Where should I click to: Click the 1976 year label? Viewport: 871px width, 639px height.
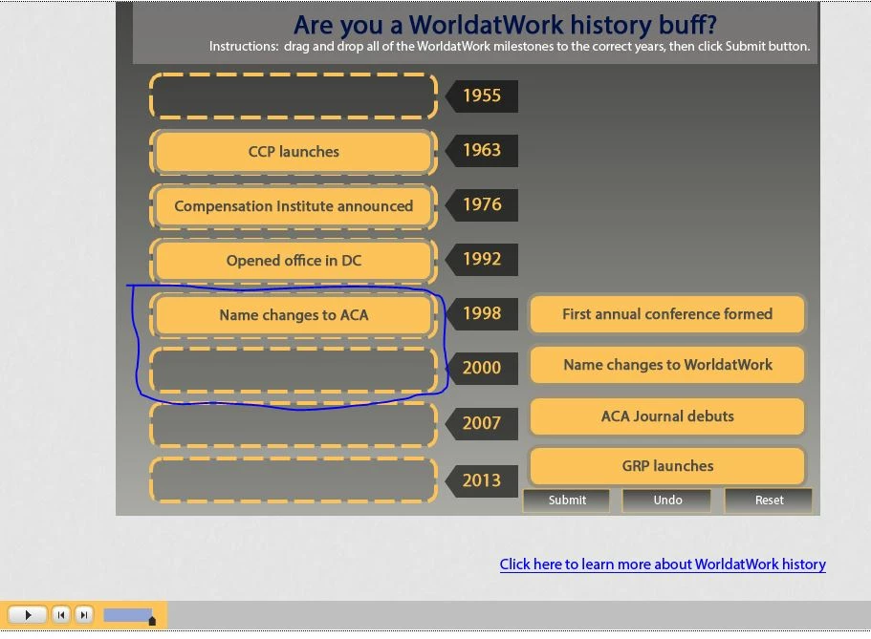pyautogui.click(x=482, y=204)
